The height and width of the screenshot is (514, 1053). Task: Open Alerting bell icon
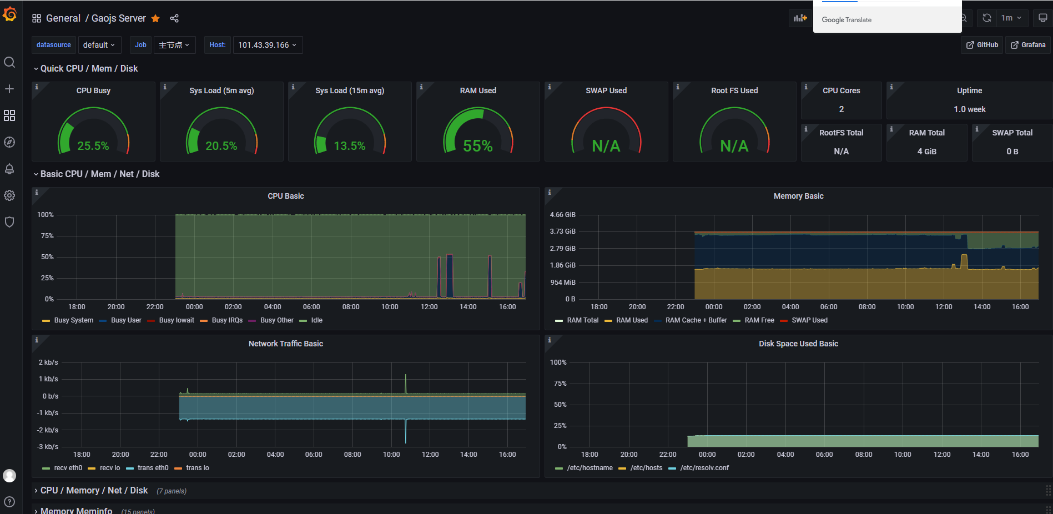point(9,169)
